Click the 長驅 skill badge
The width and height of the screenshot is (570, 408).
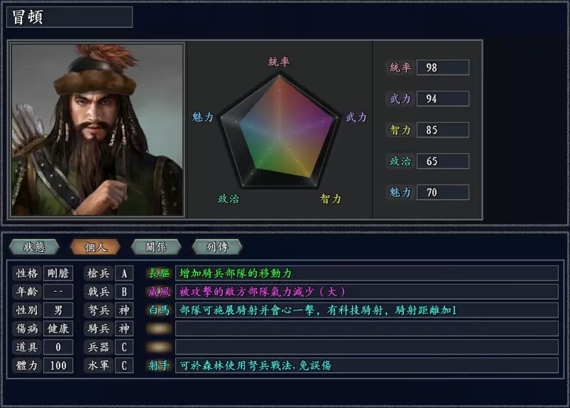click(x=159, y=273)
